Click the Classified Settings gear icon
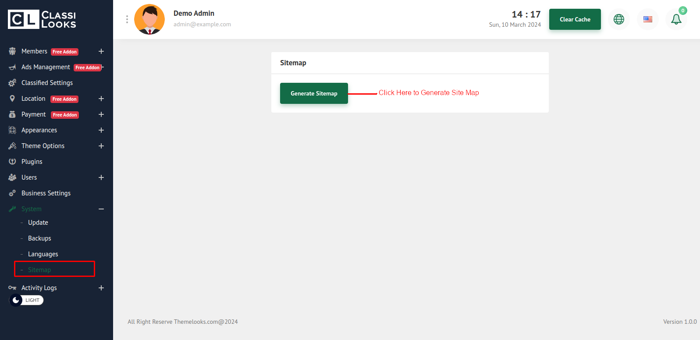 tap(12, 83)
